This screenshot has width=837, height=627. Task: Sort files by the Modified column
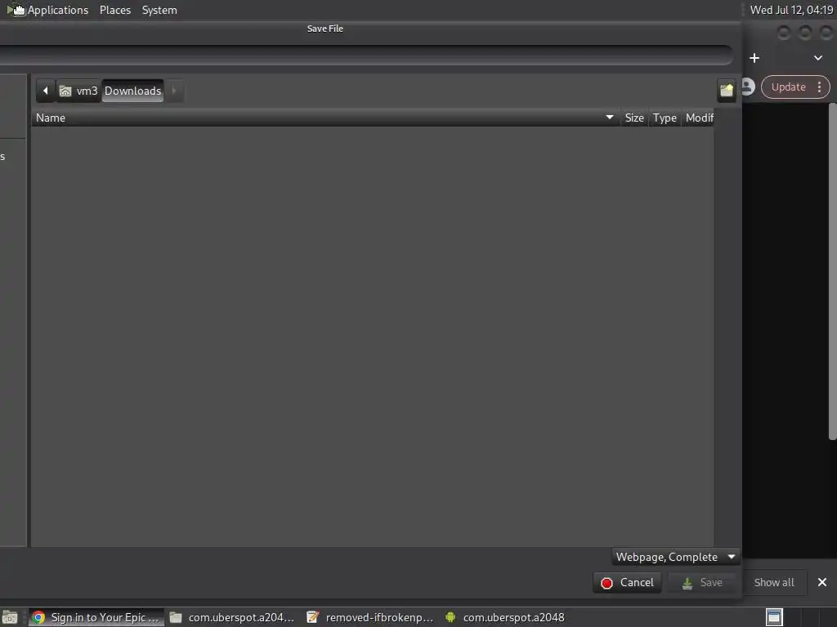(698, 118)
